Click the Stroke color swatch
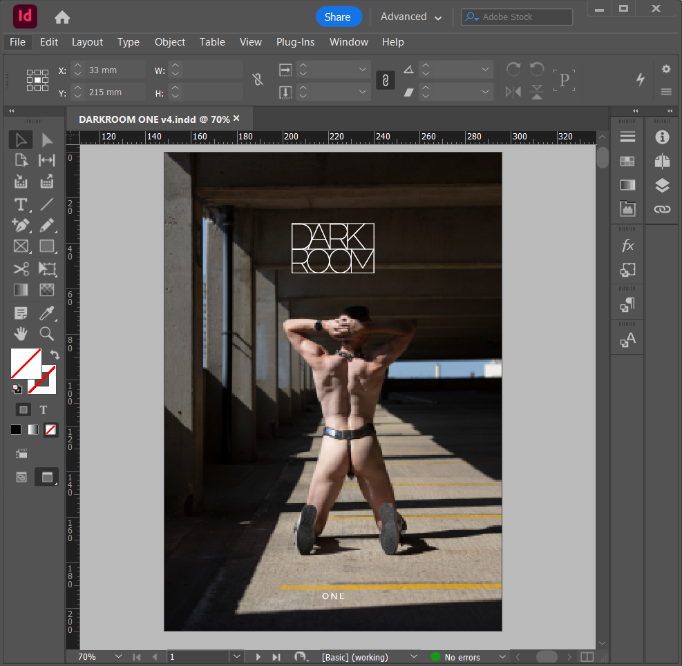Image resolution: width=682 pixels, height=666 pixels. [x=42, y=380]
